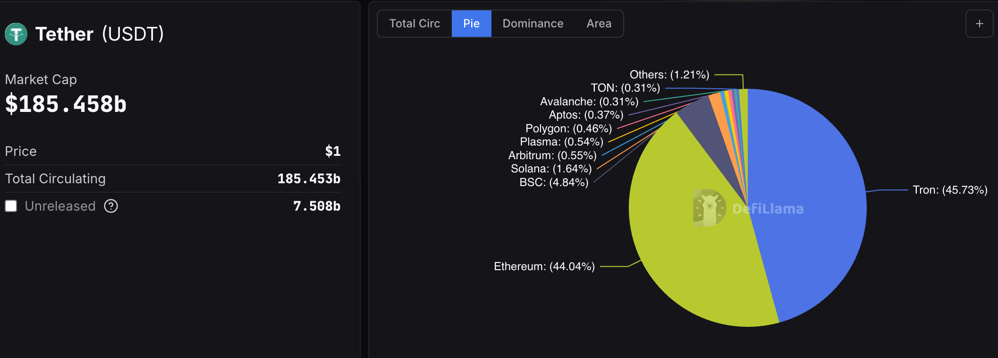
Task: Click the BSC: (4.84%) chart label
Action: tap(554, 182)
